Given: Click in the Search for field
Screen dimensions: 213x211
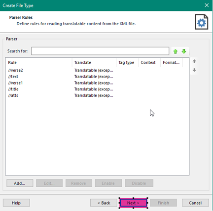Looking at the screenshot, I should coord(100,51).
